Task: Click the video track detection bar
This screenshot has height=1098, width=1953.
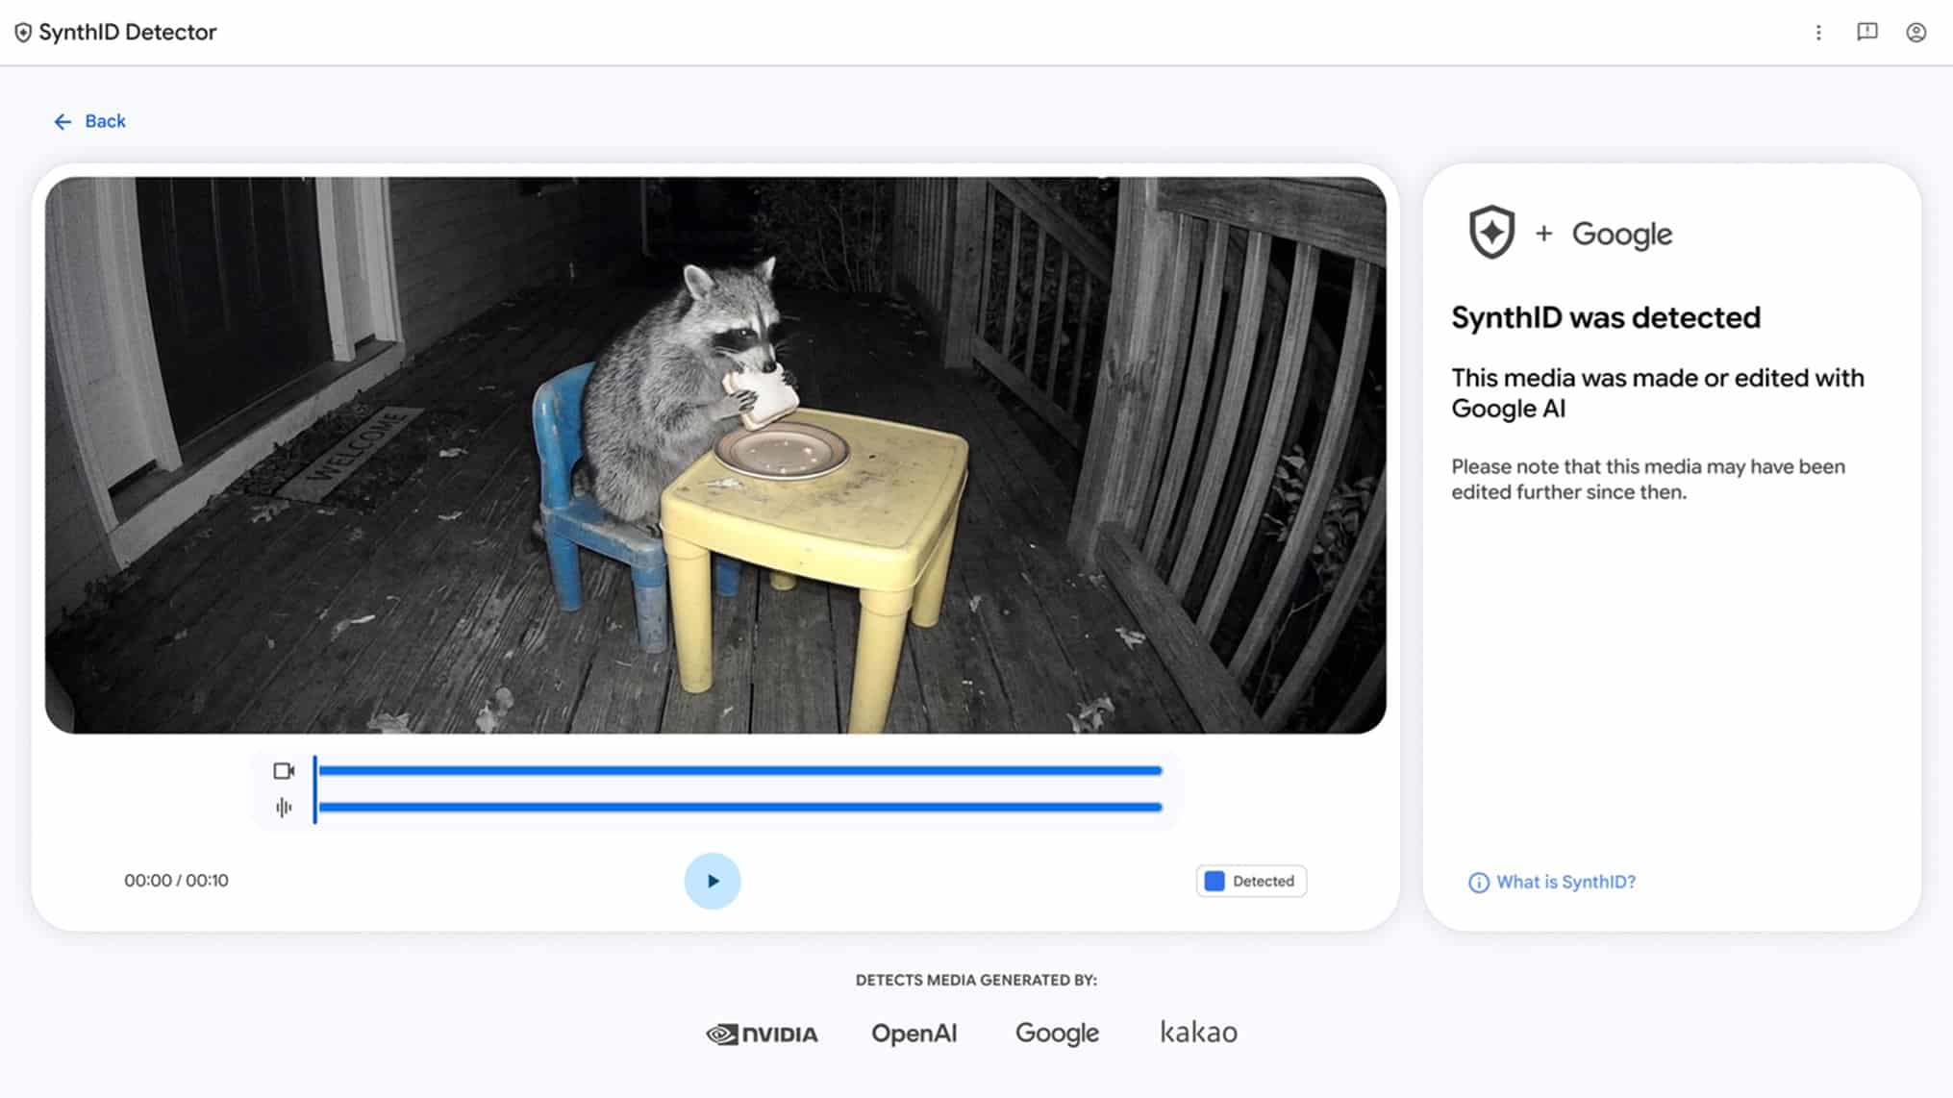Action: 740,771
